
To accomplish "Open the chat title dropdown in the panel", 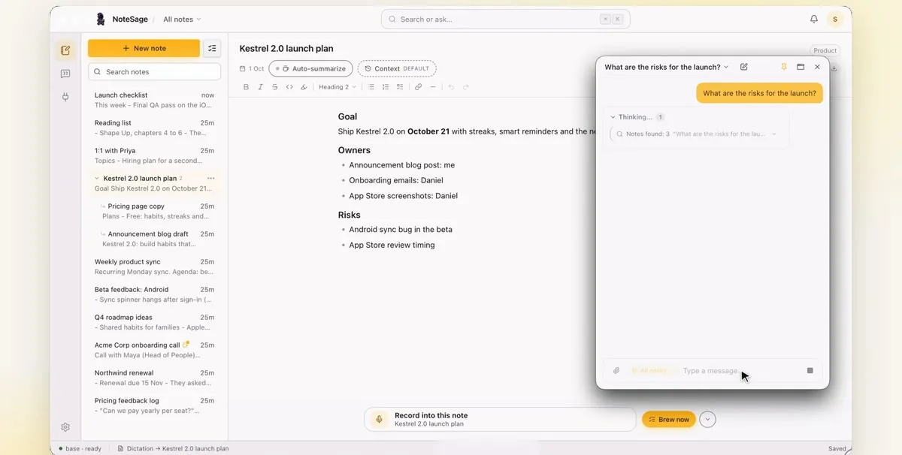I will point(667,67).
